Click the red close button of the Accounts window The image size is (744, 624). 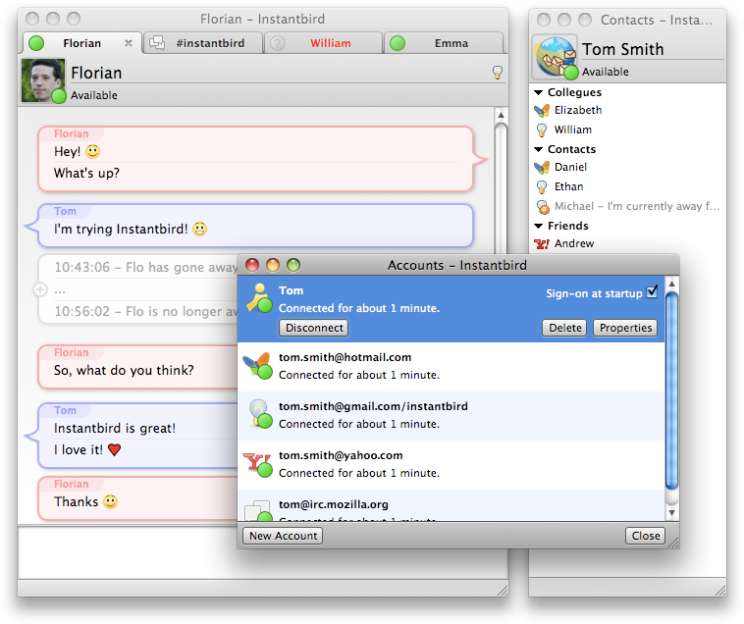(252, 265)
